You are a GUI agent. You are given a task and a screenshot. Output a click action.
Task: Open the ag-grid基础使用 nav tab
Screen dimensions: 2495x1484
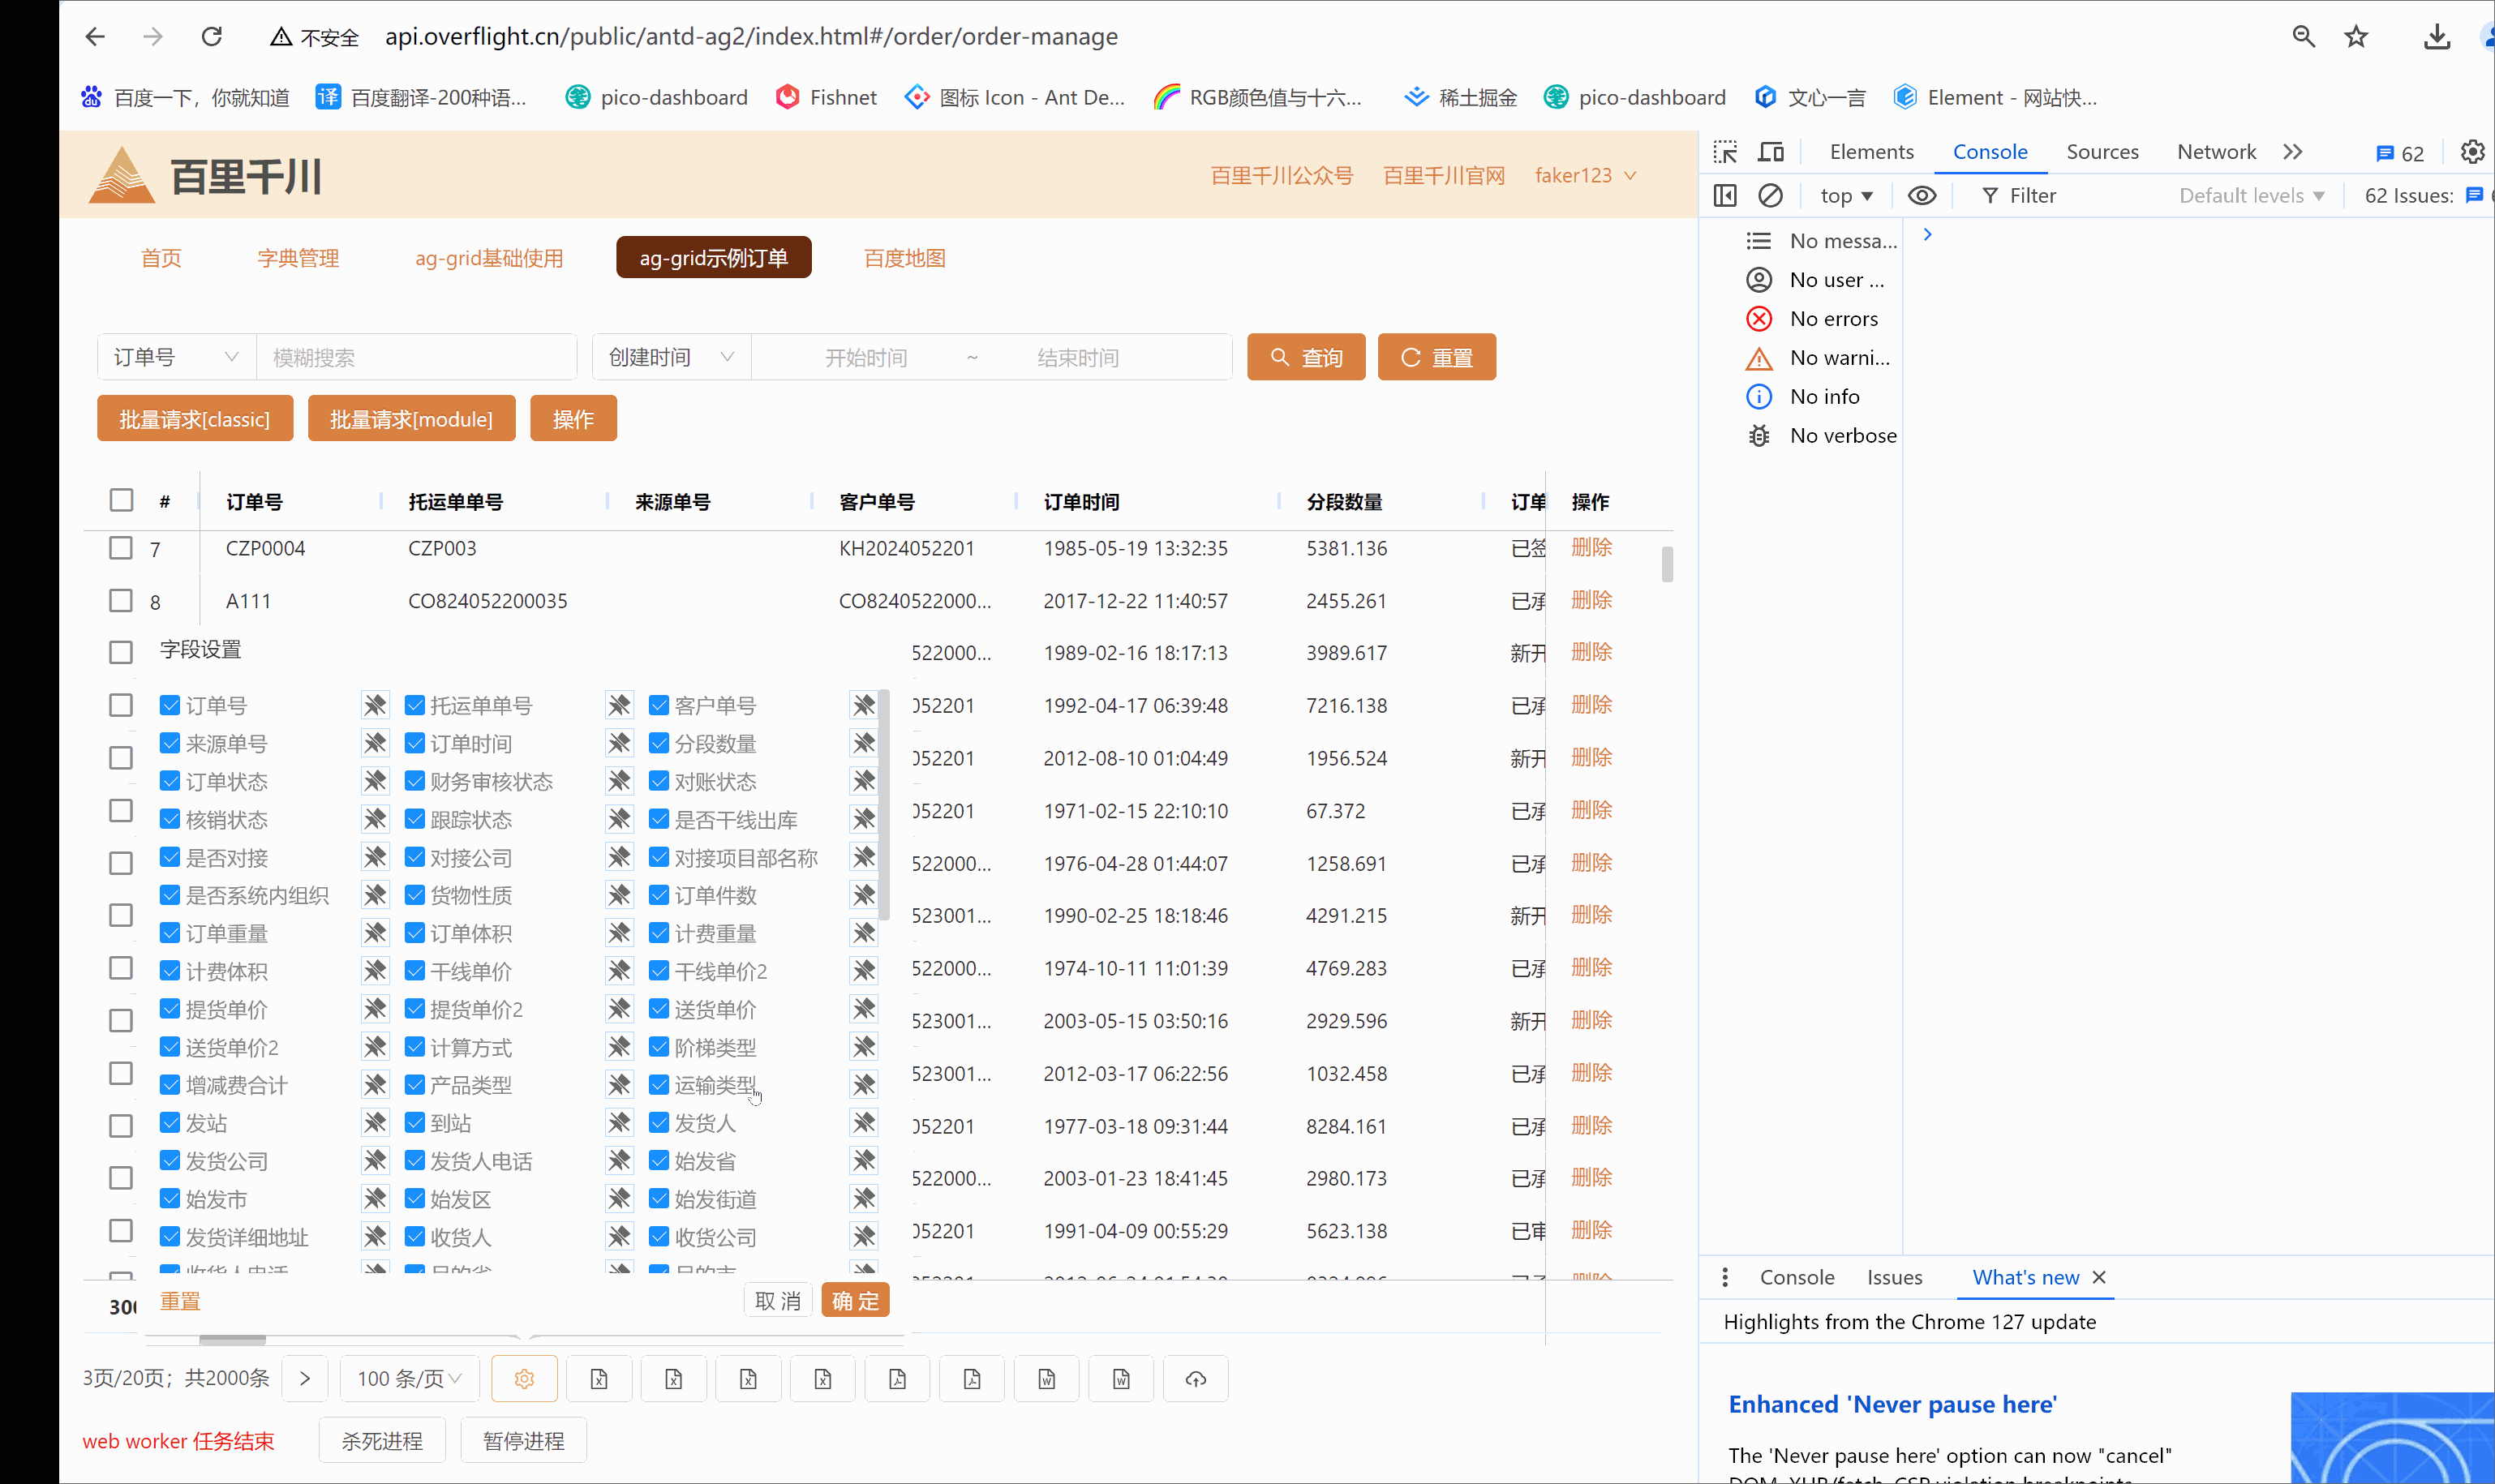pyautogui.click(x=489, y=258)
